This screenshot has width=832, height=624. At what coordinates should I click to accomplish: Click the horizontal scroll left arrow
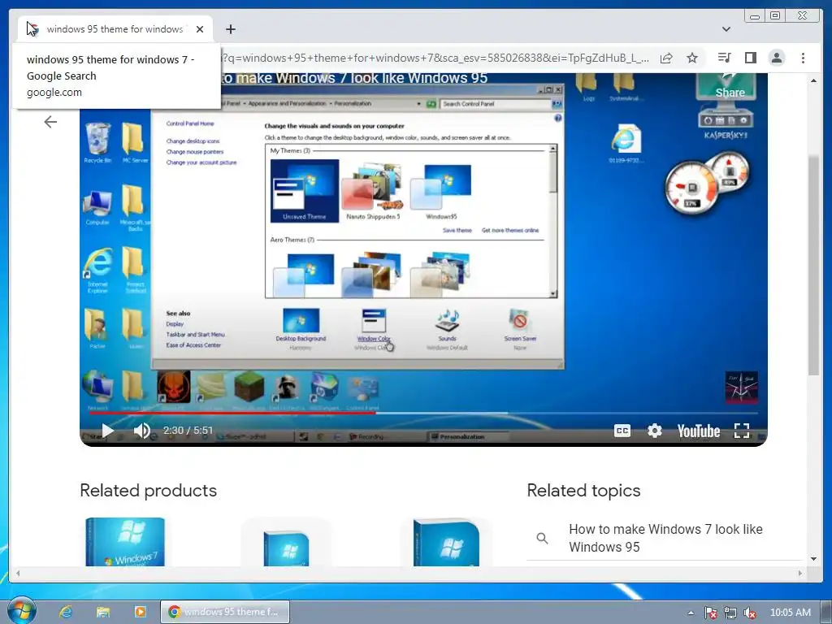point(18,573)
